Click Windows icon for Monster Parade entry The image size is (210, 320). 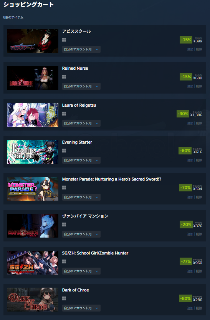(64, 188)
